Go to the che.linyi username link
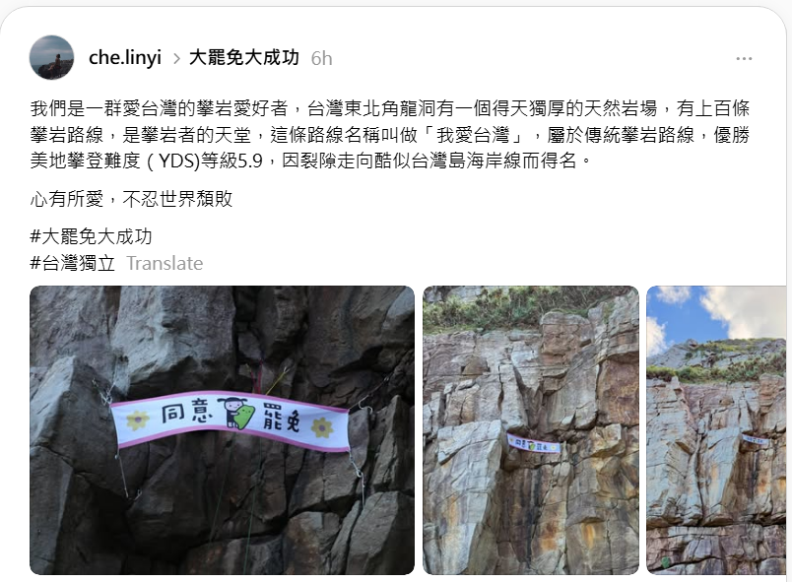Image resolution: width=792 pixels, height=582 pixels. (125, 58)
